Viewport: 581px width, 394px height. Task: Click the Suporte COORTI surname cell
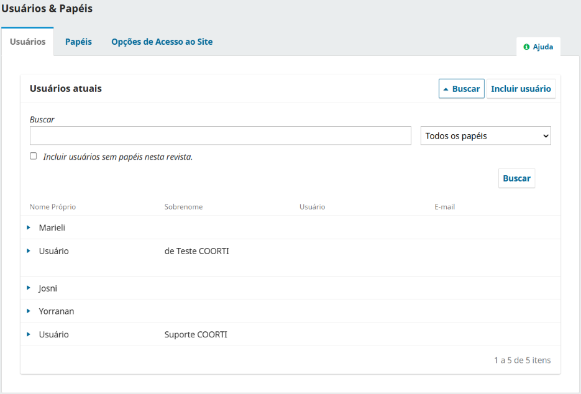pyautogui.click(x=196, y=335)
